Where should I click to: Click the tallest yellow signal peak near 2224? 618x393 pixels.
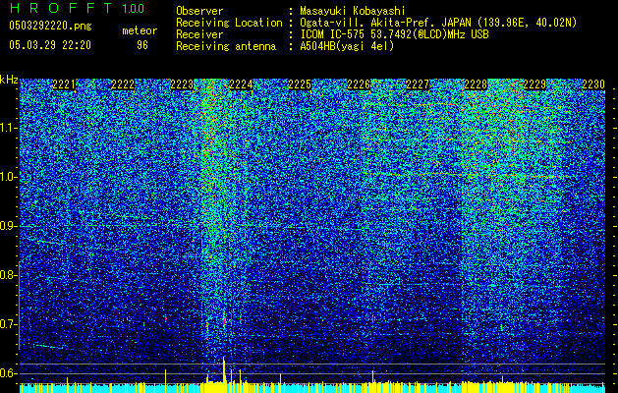(x=224, y=369)
